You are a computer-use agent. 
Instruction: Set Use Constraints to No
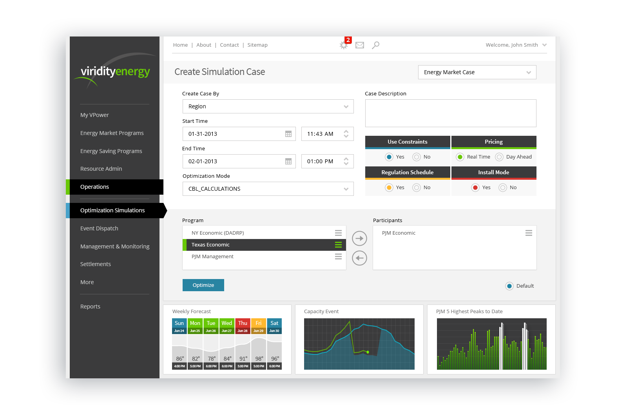point(417,157)
